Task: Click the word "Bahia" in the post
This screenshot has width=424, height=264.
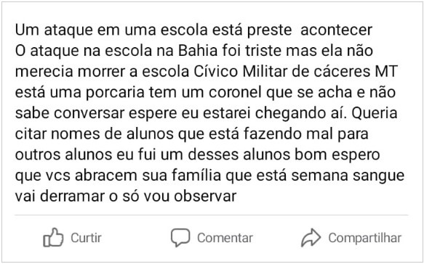Action: pos(198,51)
